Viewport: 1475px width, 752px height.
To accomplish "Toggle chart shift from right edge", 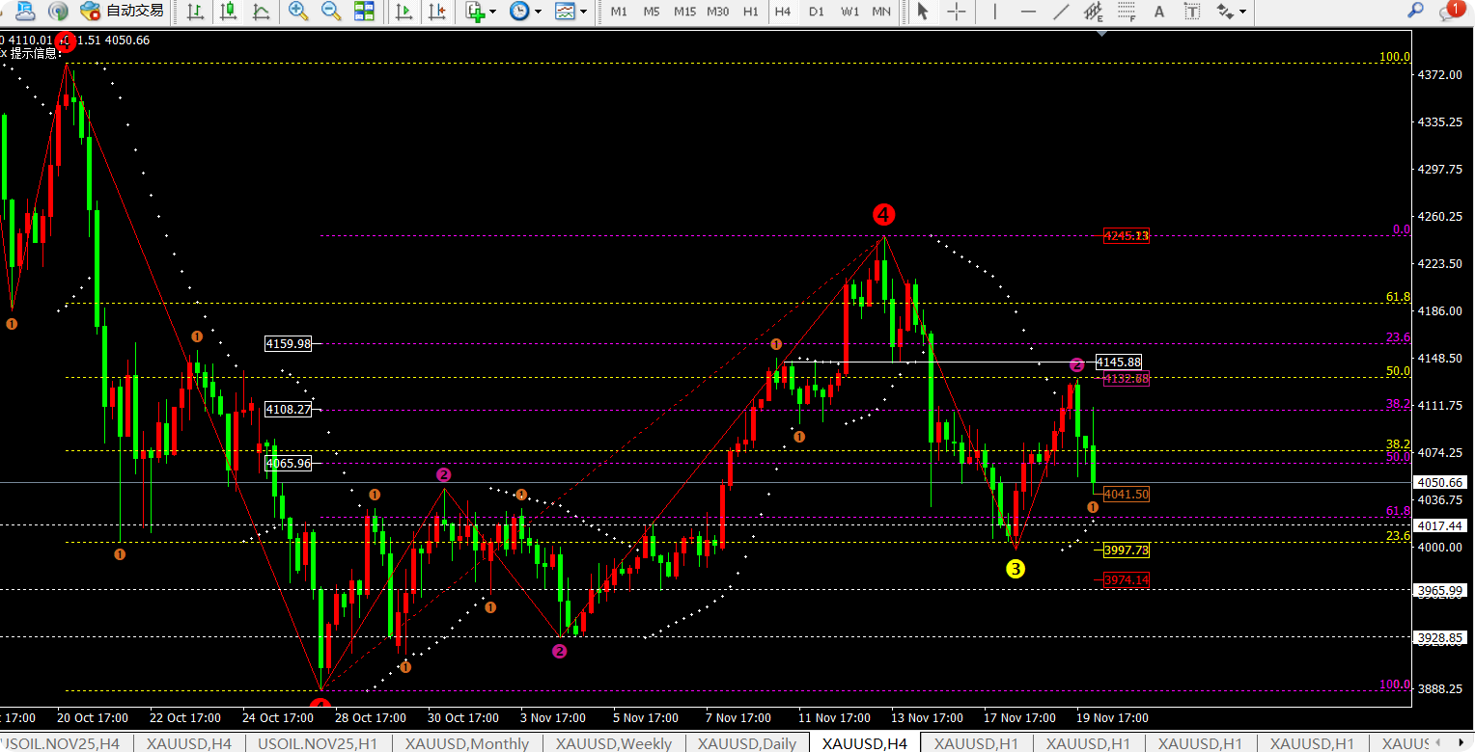I will tap(437, 12).
